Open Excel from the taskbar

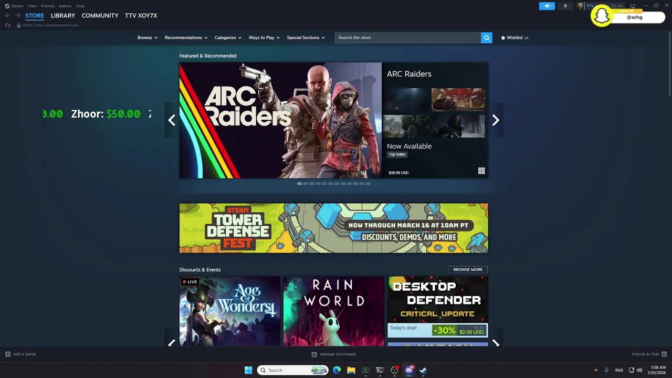[x=365, y=370]
